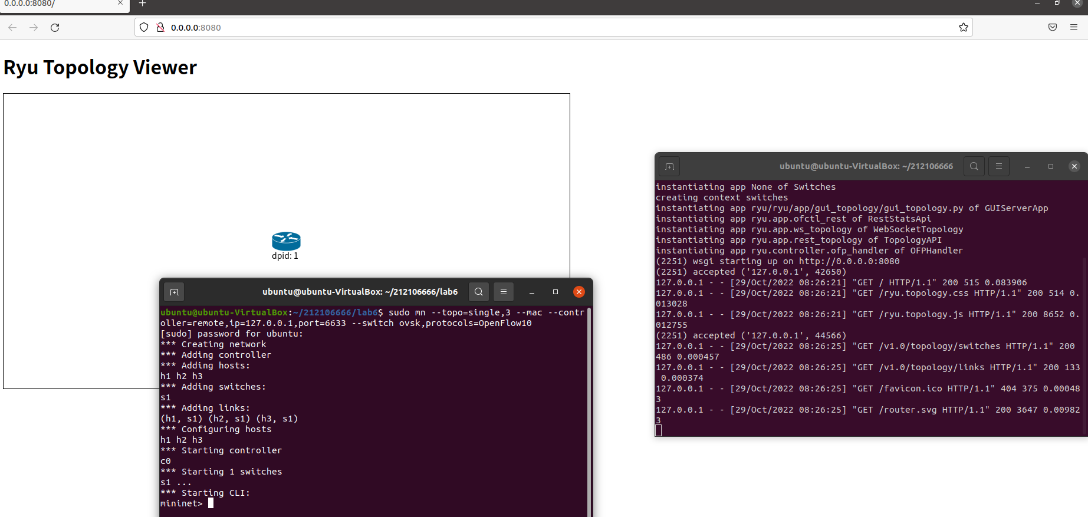
Task: Open a new Firefox tab
Action: click(142, 4)
